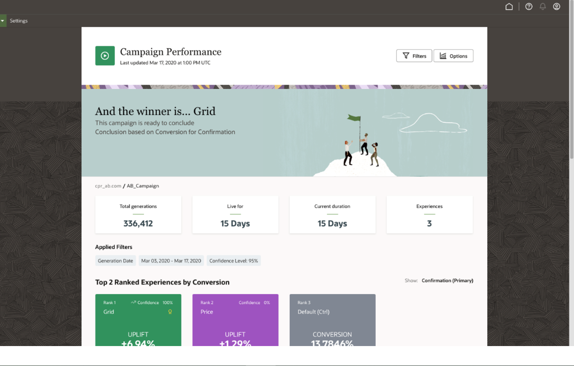Click the home icon in top bar
Viewport: 574px width, 366px height.
[509, 7]
